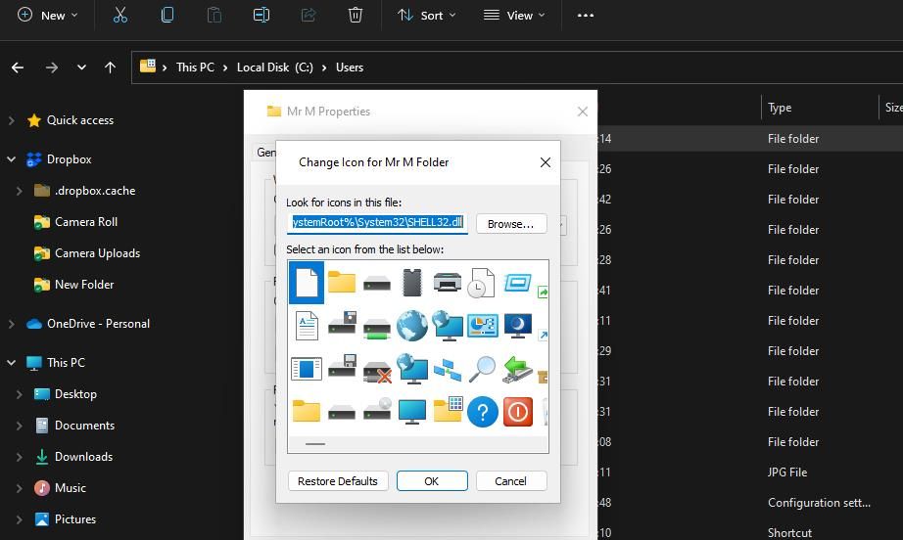Expand the Quick access tree node
Viewport: 903px width, 540px height.
pos(12,120)
